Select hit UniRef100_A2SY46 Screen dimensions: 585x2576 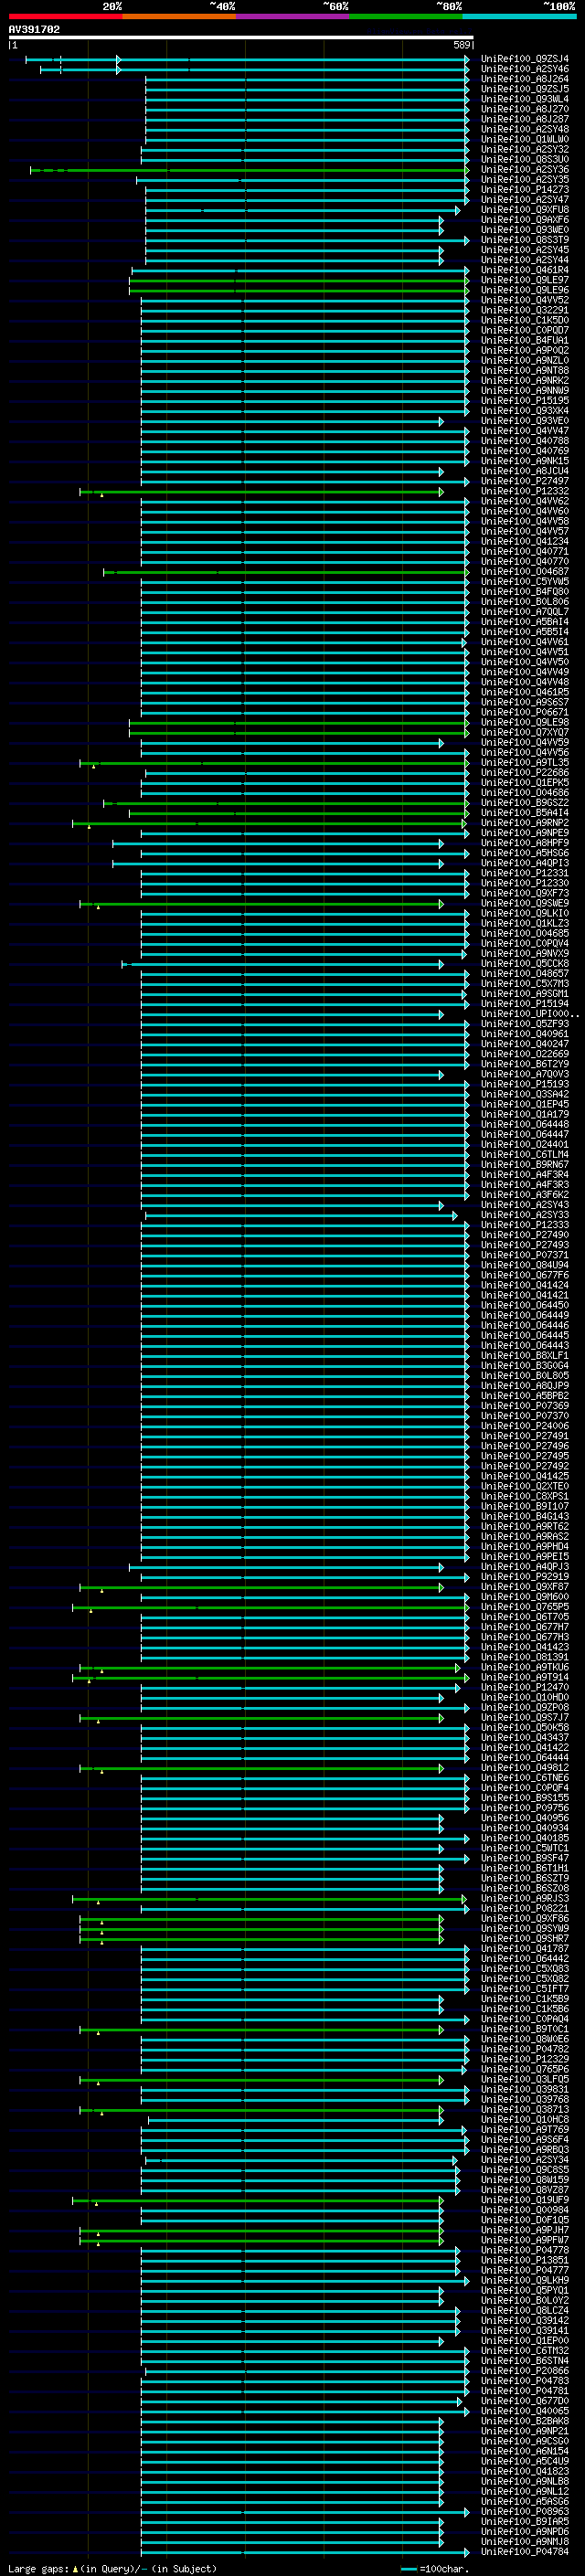[x=525, y=69]
